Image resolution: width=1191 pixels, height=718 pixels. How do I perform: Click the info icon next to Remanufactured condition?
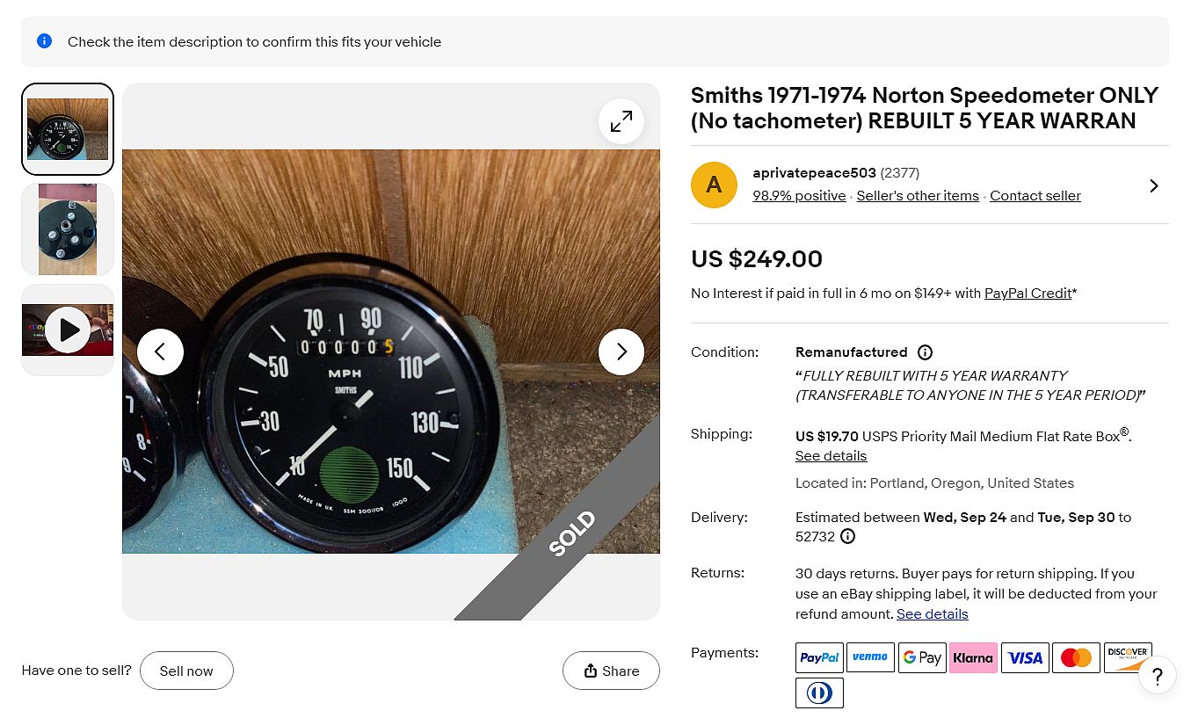924,352
